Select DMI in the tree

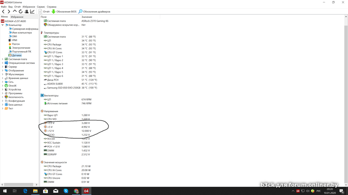pos(13,36)
